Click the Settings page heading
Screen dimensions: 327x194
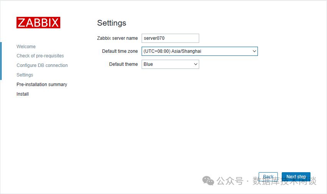click(x=112, y=23)
